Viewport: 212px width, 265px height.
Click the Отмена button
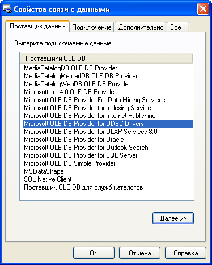click(x=139, y=253)
